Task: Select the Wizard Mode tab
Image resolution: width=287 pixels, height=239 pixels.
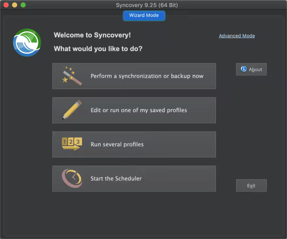Action: tap(144, 15)
